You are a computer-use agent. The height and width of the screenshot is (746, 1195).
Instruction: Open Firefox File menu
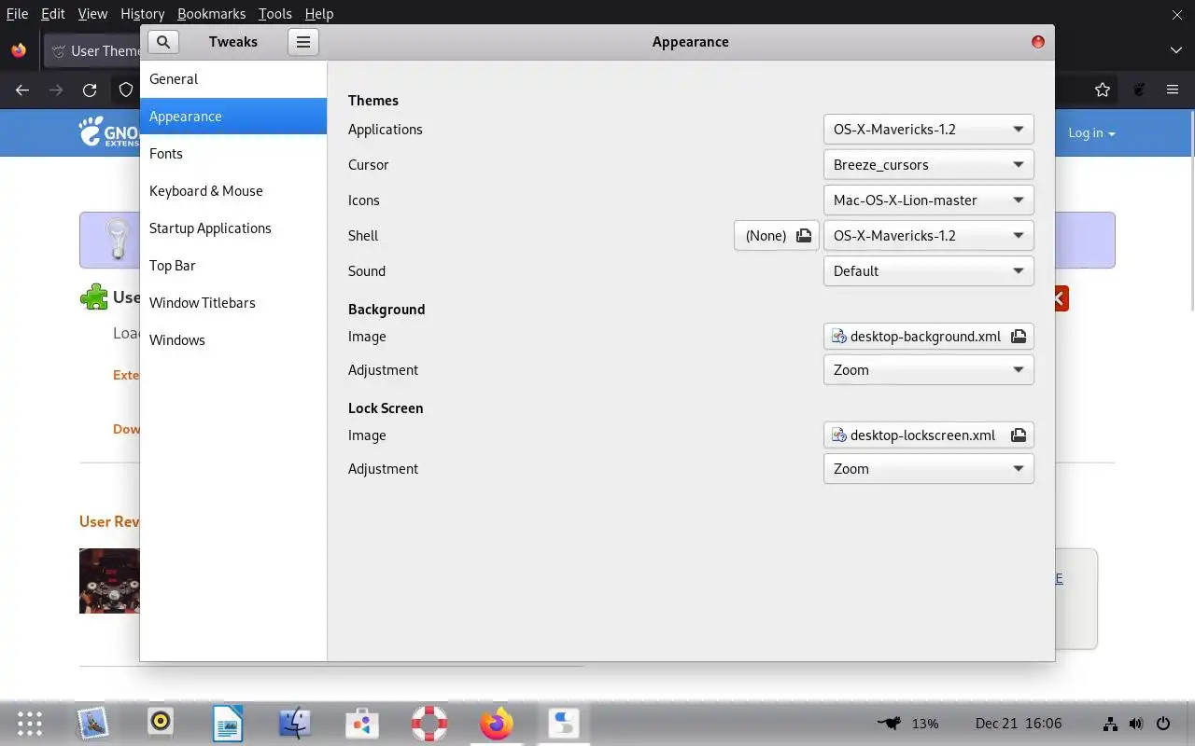click(x=17, y=14)
